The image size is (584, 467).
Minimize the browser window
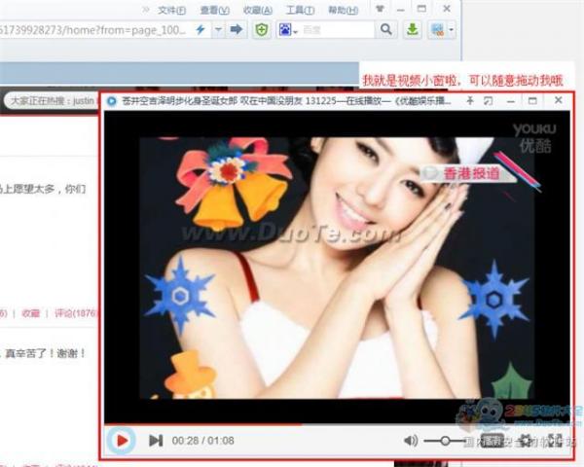(x=401, y=10)
